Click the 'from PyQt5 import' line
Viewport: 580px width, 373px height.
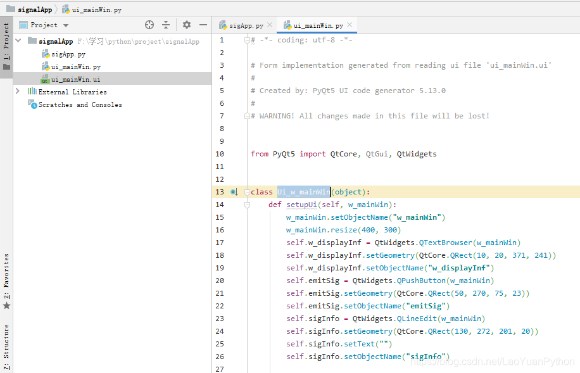[x=344, y=154]
